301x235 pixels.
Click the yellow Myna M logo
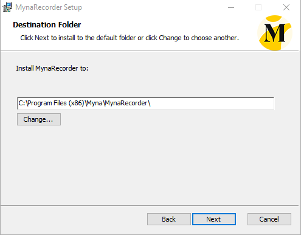(275, 33)
